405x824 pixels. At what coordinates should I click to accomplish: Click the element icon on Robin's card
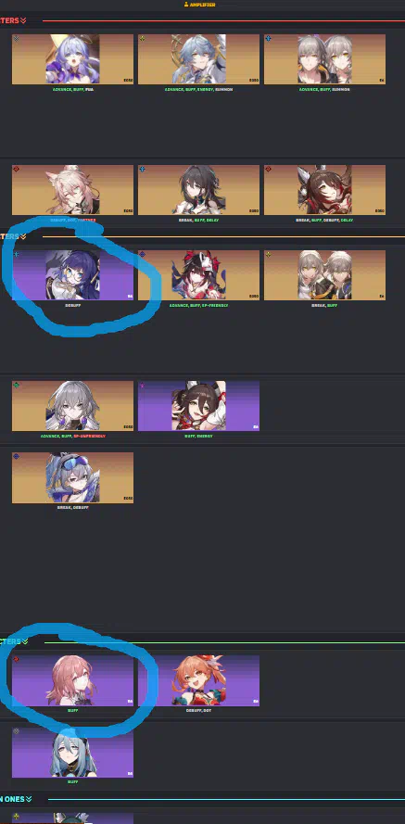coord(16,38)
